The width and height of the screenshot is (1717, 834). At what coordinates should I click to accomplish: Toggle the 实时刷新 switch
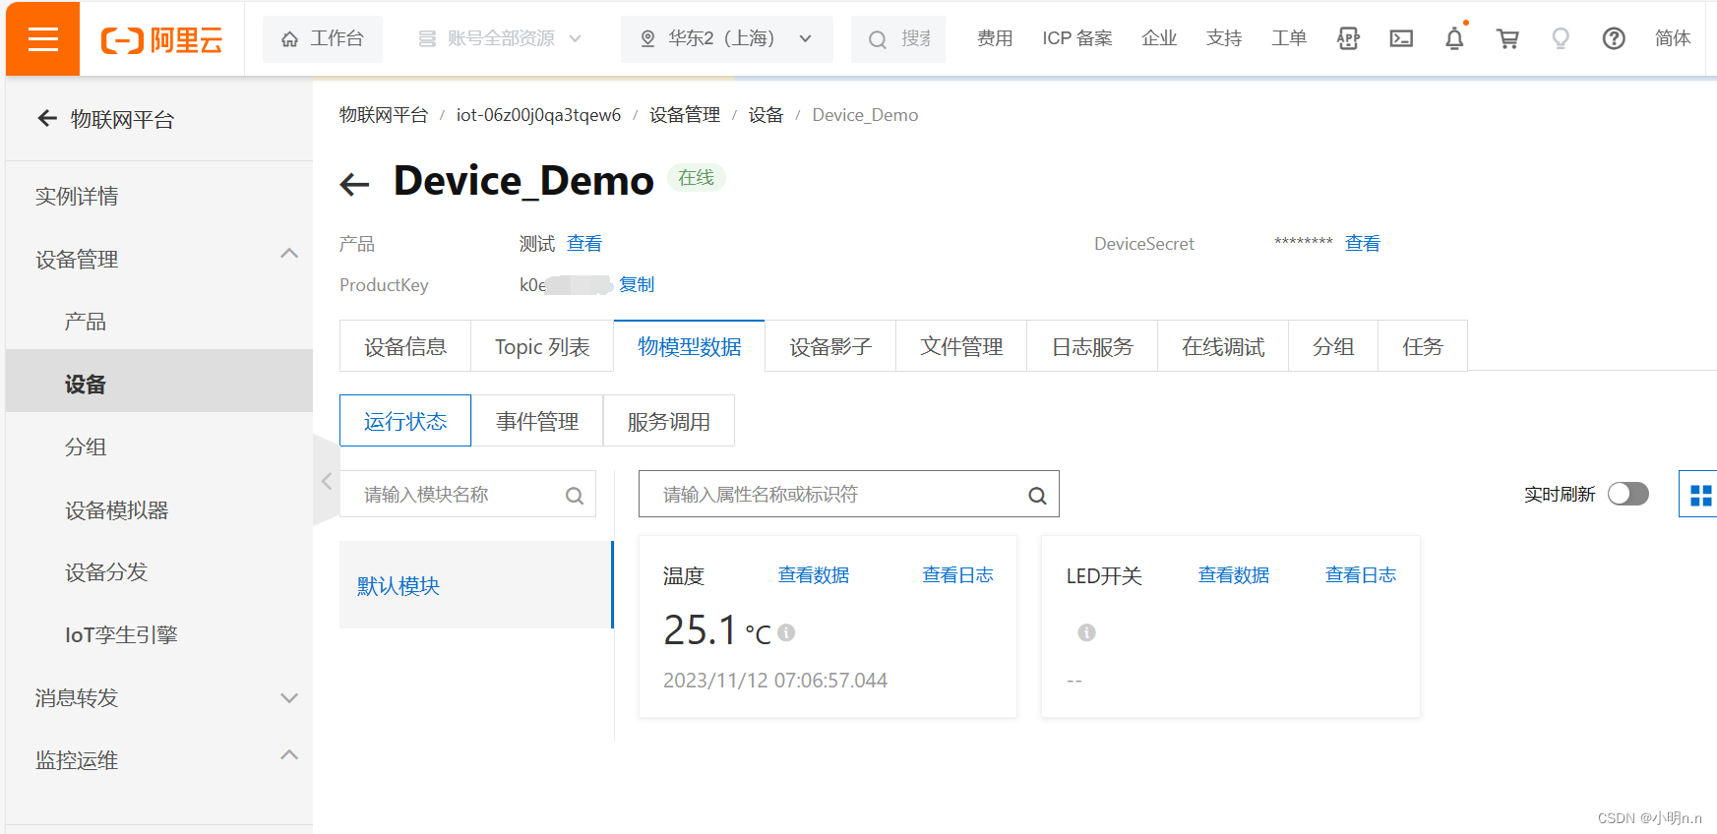(x=1628, y=494)
